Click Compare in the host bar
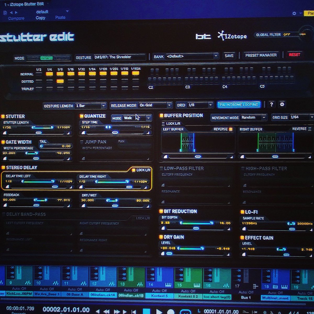This screenshot has width=314, height=314. coord(16,18)
